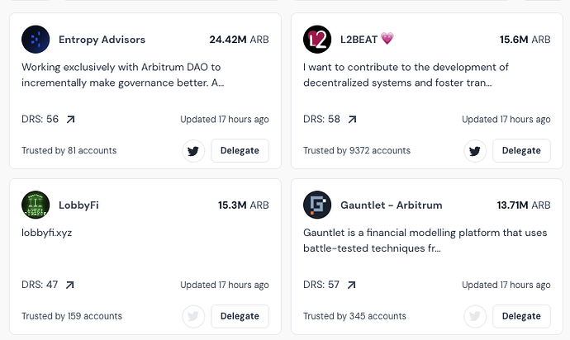Open DRS 47 arrow for LobbyFi

click(x=70, y=285)
